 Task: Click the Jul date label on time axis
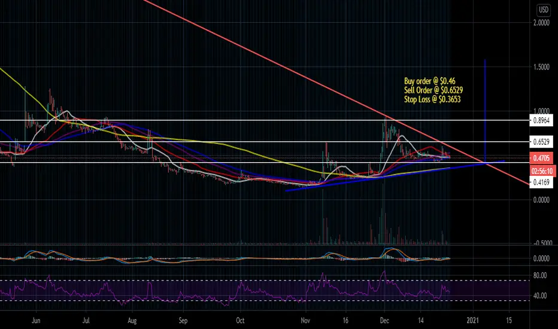click(x=86, y=321)
